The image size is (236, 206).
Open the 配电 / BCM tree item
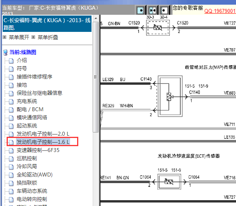tap(30, 109)
